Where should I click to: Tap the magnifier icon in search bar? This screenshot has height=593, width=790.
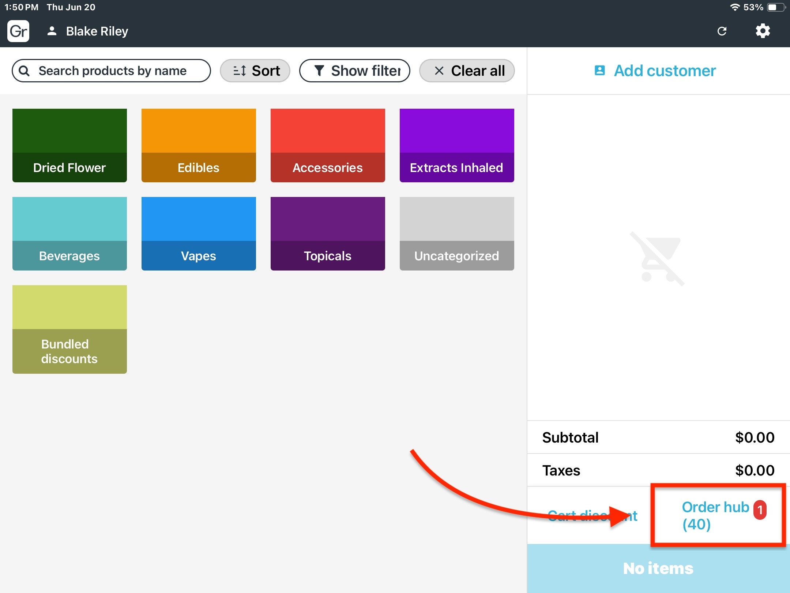point(24,71)
